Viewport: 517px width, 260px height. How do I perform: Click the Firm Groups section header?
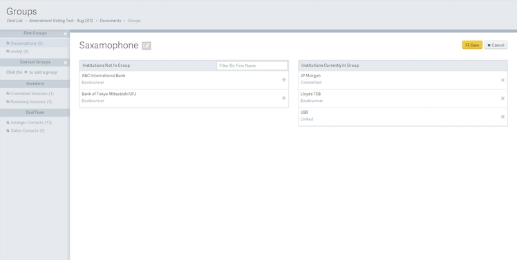(x=35, y=33)
